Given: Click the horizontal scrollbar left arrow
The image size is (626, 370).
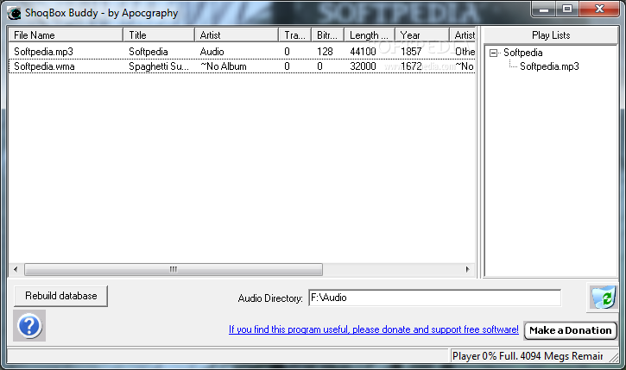Looking at the screenshot, I should tap(16, 270).
